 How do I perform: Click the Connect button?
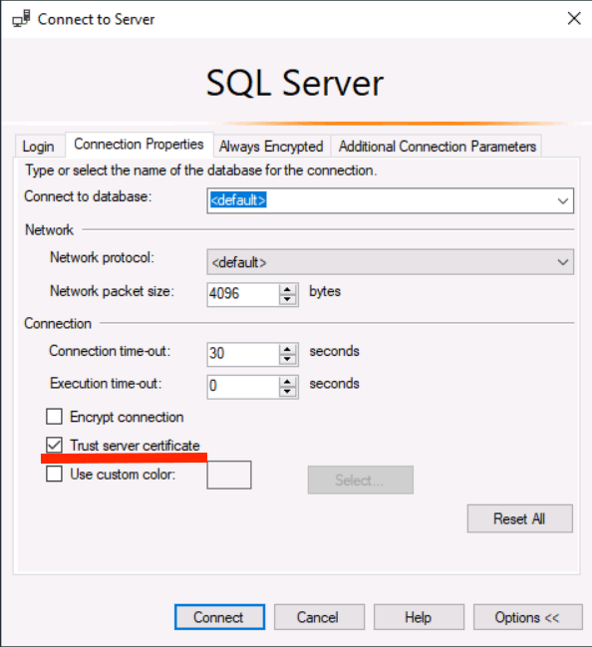[x=219, y=617]
